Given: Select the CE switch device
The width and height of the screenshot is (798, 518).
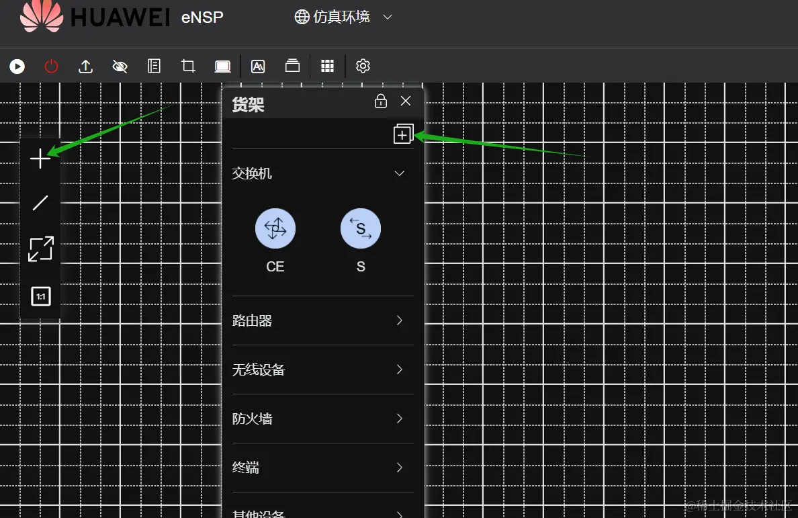Looking at the screenshot, I should (275, 228).
